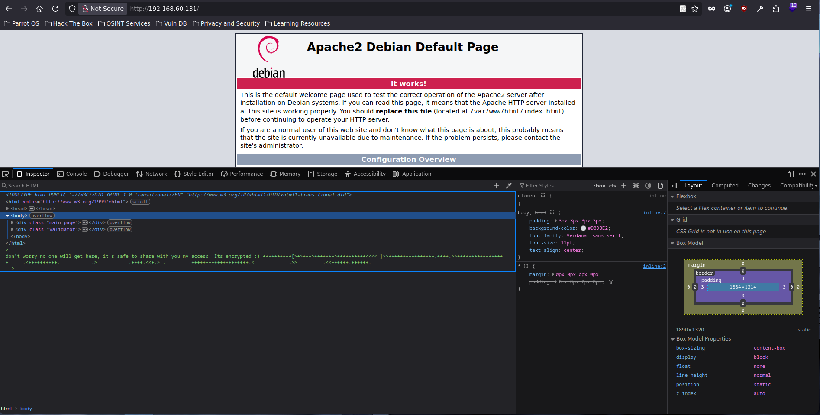Image resolution: width=820 pixels, height=415 pixels.
Task: Toggle the sidebar split pane icon
Action: [674, 186]
